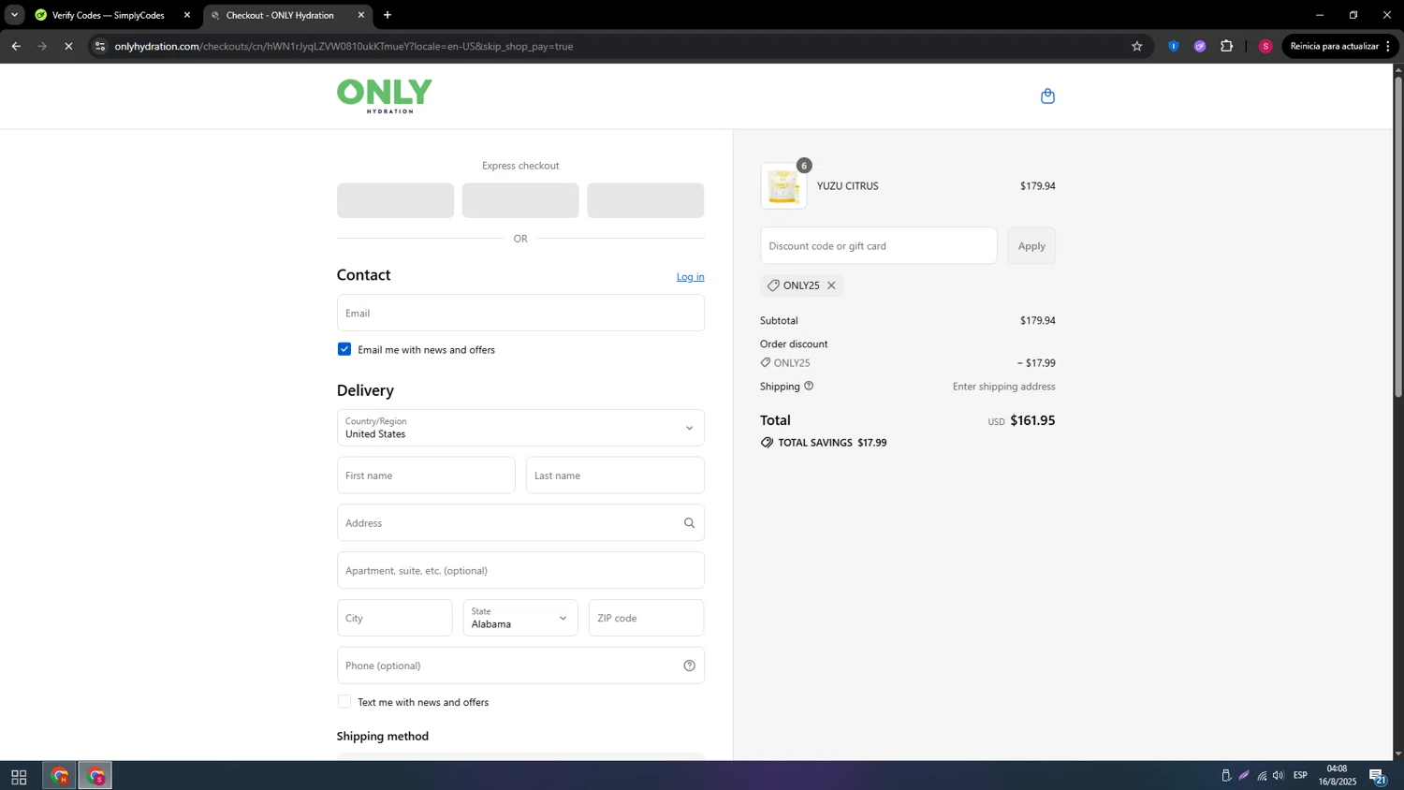Open the State dropdown showing Alabama
Viewport: 1404px width, 790px height.
coord(520,618)
